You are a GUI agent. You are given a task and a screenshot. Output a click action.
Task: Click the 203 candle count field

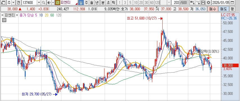coord(176,3)
